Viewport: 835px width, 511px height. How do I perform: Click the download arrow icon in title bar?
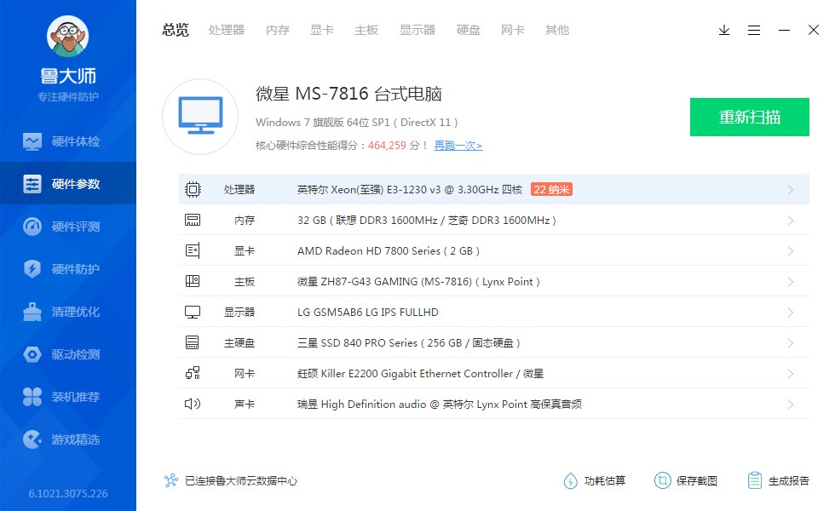pyautogui.click(x=723, y=31)
